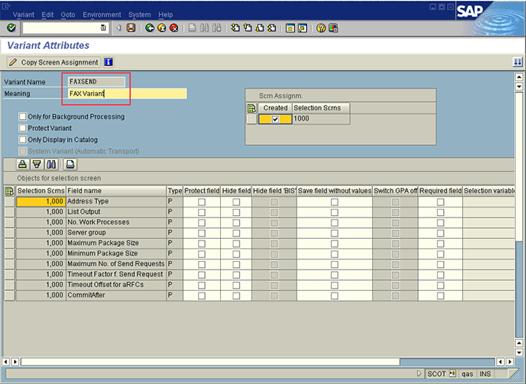Check Hide field for Timeout Offset for aRFCs

click(x=237, y=285)
